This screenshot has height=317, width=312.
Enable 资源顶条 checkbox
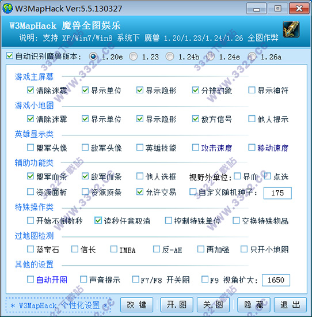point(85,191)
